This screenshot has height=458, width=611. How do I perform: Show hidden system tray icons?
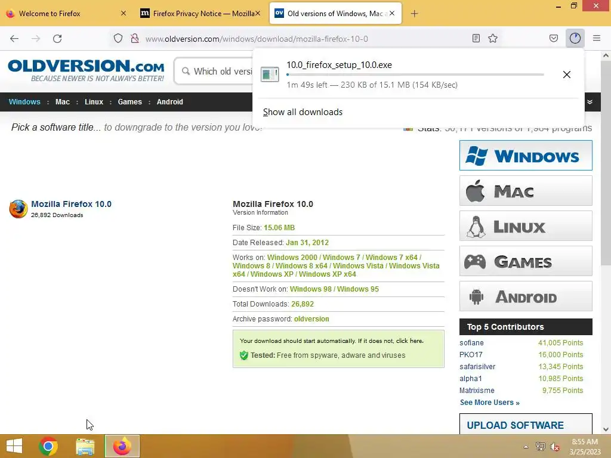coord(526,446)
